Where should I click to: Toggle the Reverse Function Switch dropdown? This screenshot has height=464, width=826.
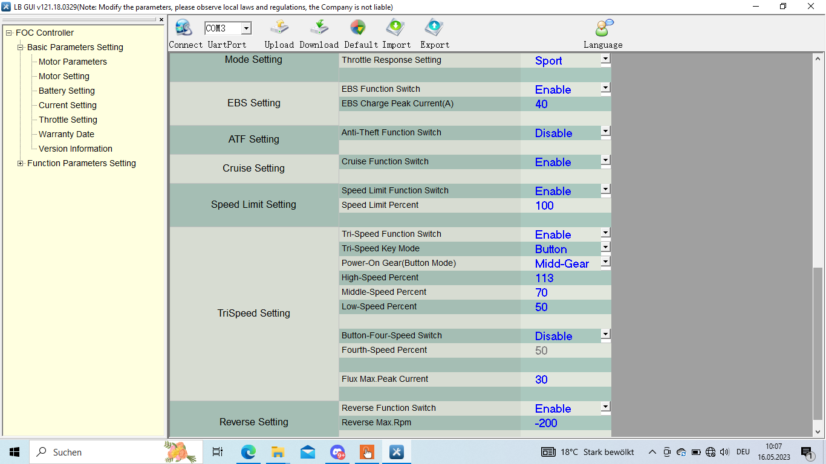[x=605, y=407]
